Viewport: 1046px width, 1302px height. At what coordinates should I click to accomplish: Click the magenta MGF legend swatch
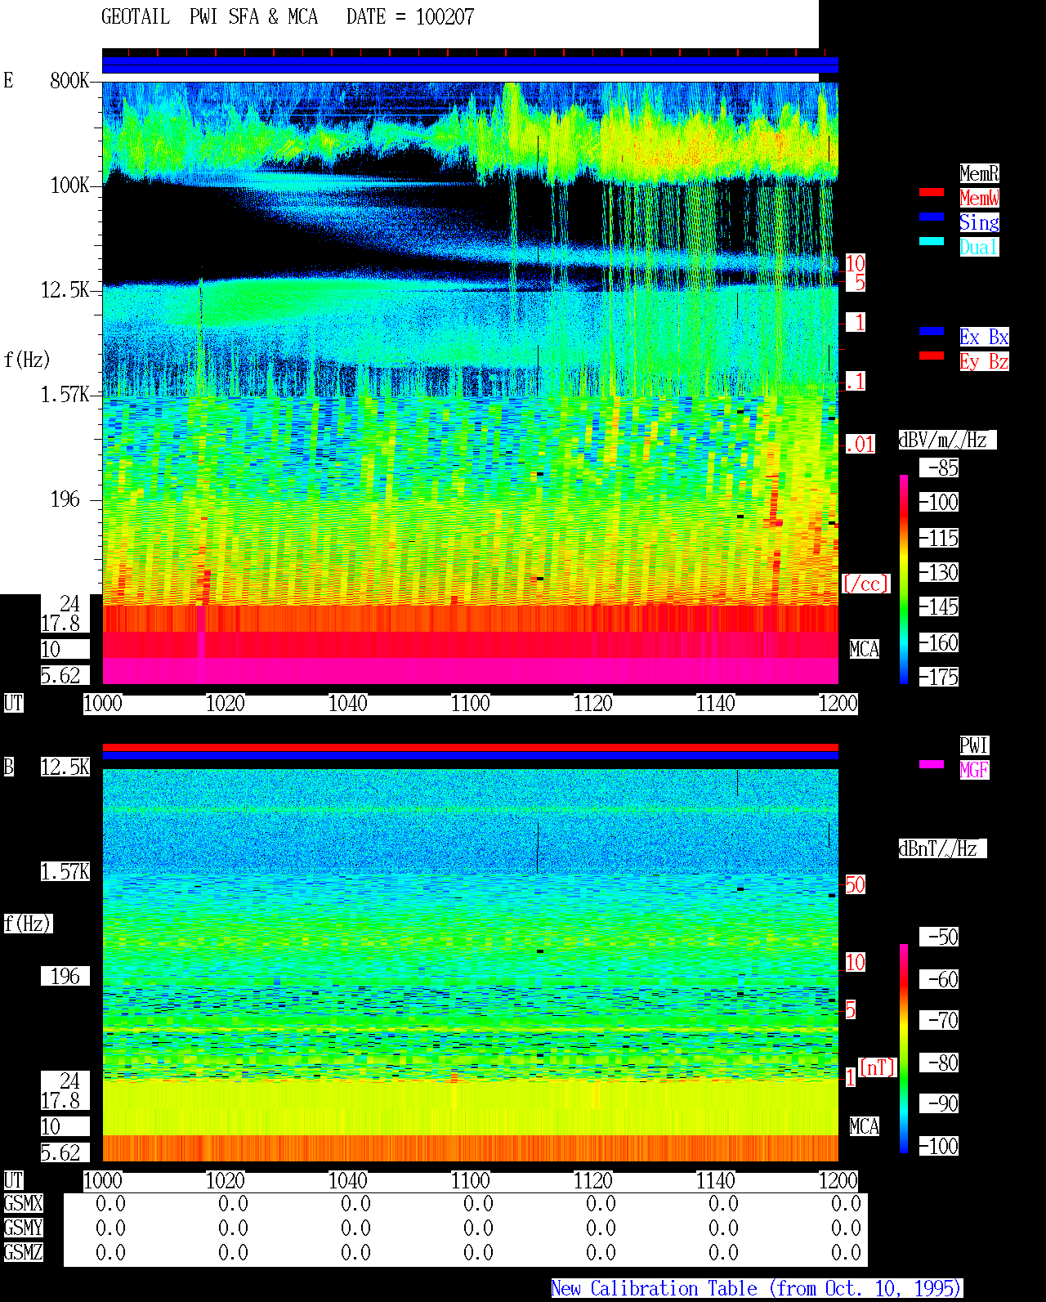point(932,764)
